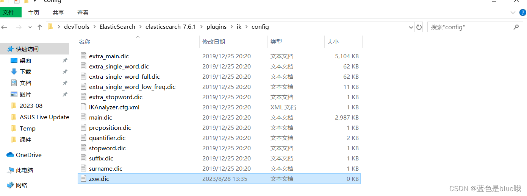Click the zxw.dic file icon

click(x=84, y=179)
